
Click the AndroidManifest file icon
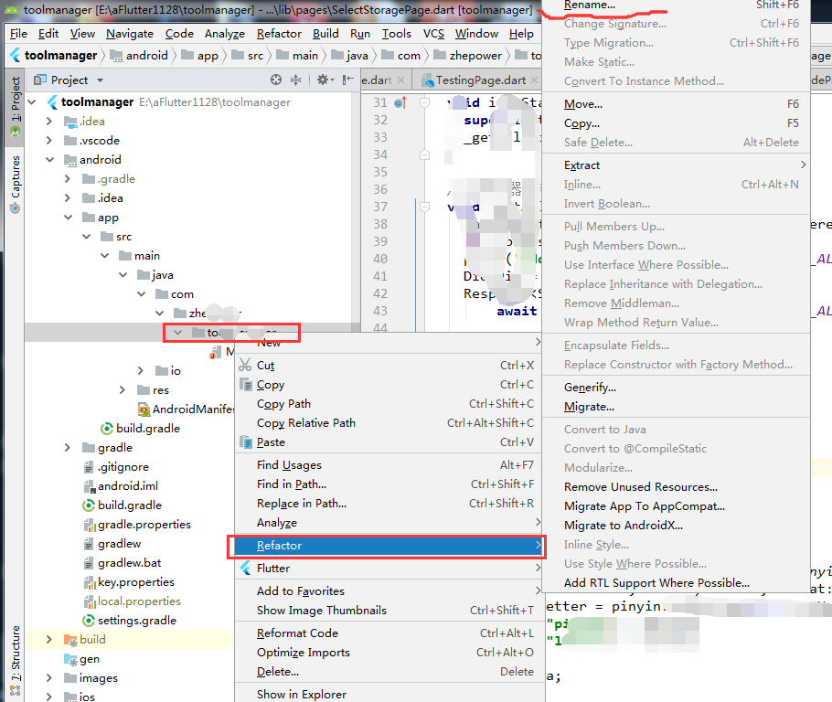(144, 409)
